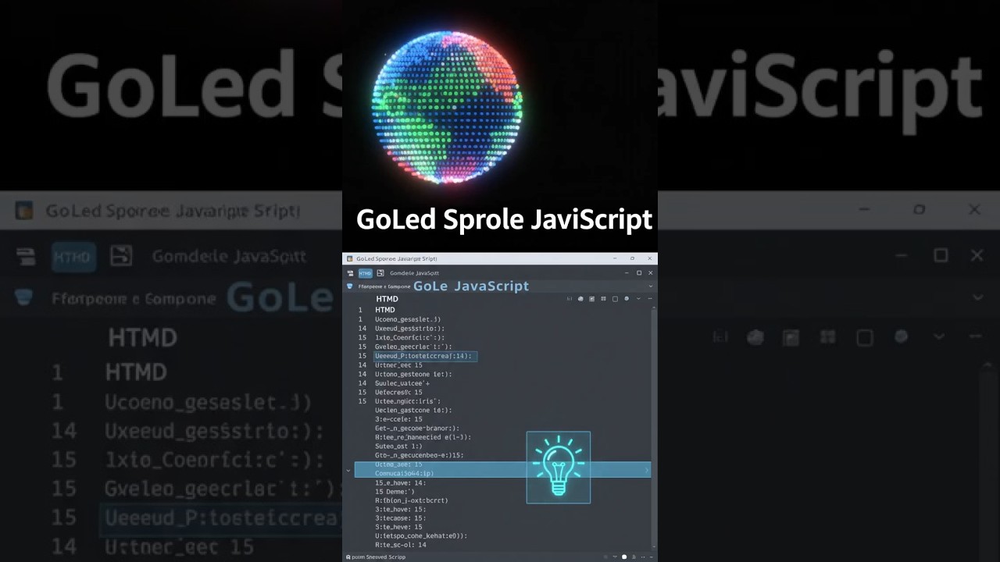Click code line Uctono_gesteone ie:):
This screenshot has height=562, width=1000.
(x=413, y=374)
